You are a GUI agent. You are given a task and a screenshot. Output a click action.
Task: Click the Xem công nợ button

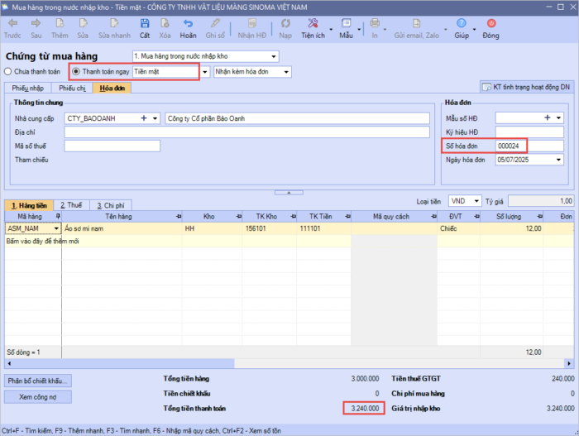[x=39, y=397]
